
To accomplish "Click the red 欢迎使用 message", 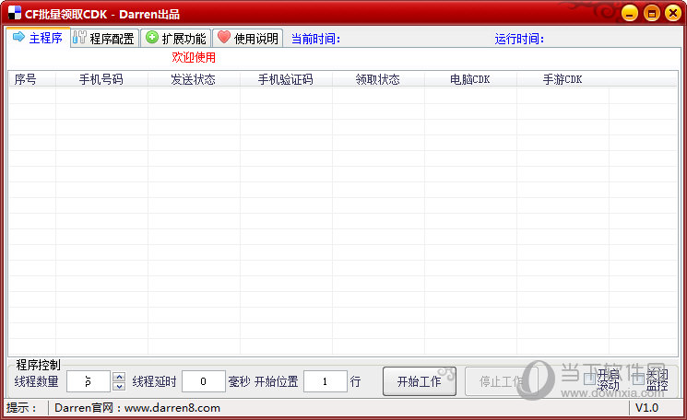I will [194, 57].
